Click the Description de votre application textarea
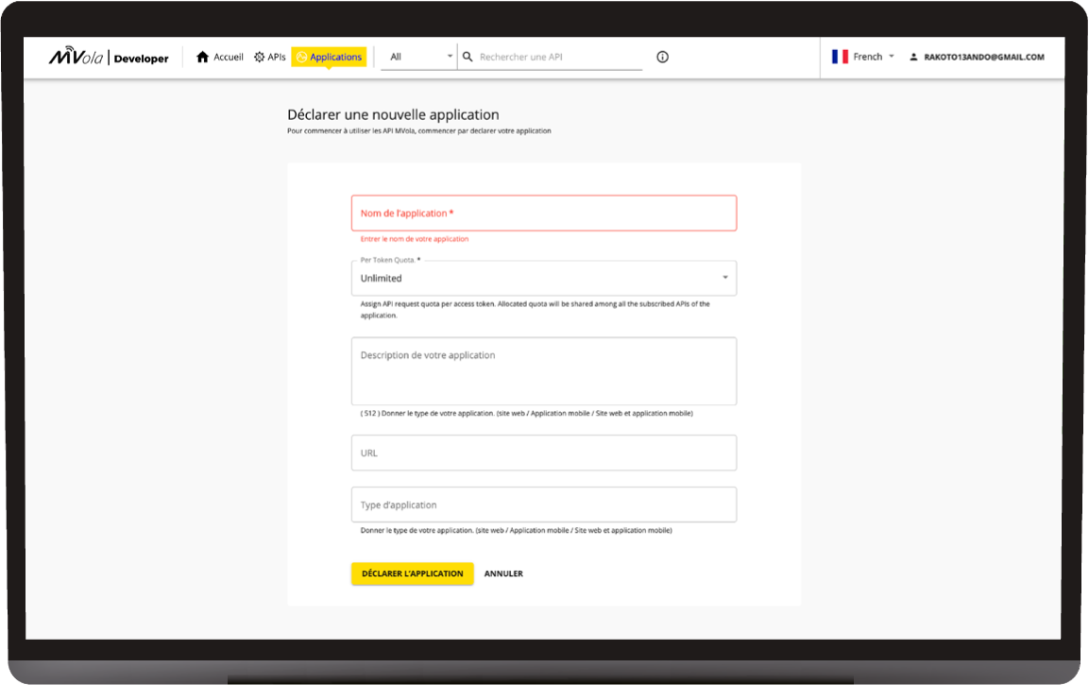Screen dimensions: 1089x685 [x=543, y=370]
